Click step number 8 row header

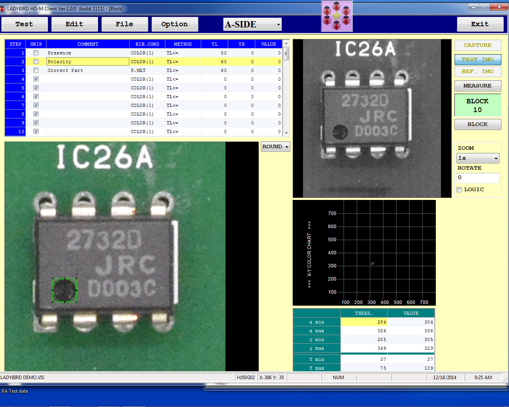[x=16, y=114]
